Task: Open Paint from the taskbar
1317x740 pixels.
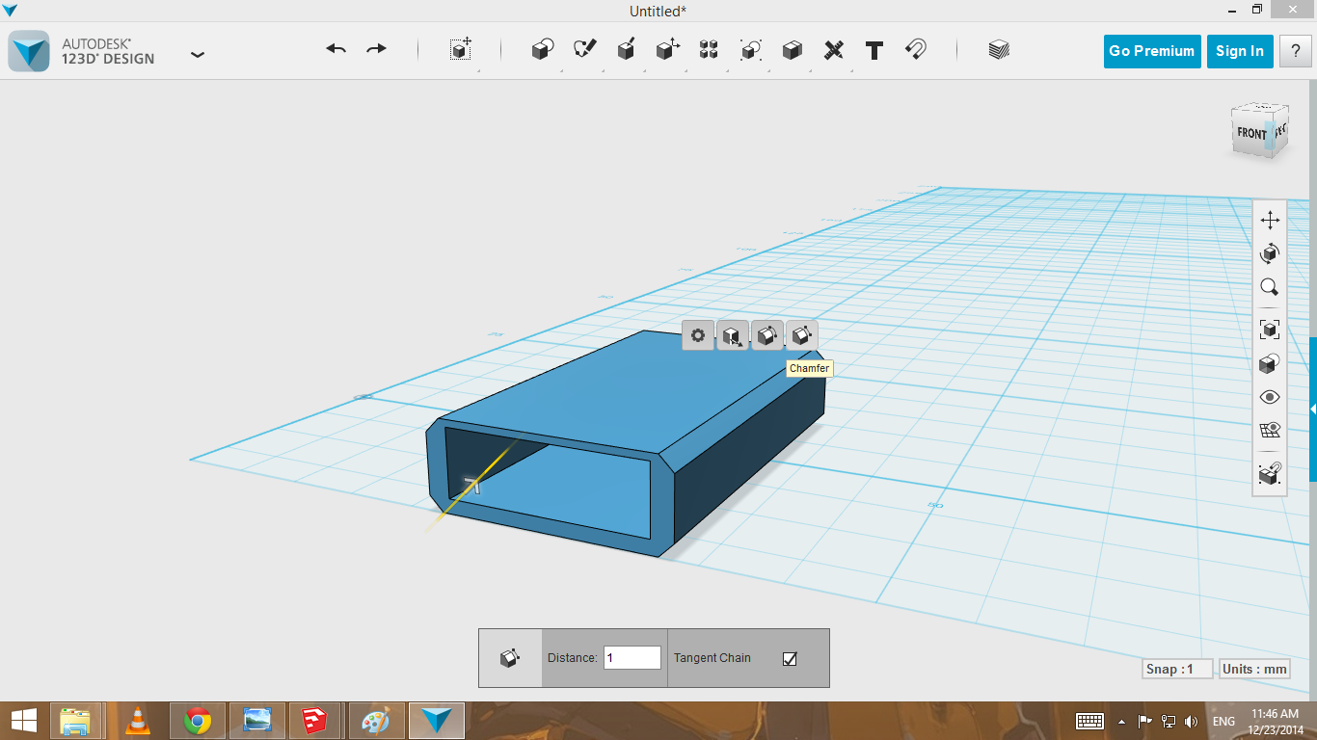Action: 376,721
